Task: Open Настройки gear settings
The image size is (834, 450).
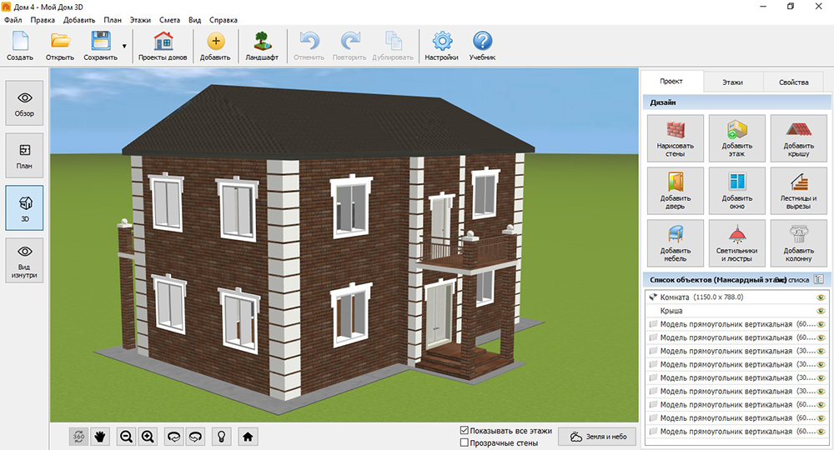Action: [x=441, y=46]
